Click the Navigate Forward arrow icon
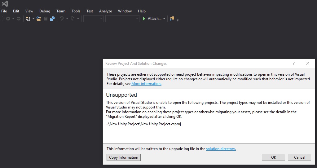Image resolution: width=317 pixels, height=168 pixels. pyautogui.click(x=18, y=19)
